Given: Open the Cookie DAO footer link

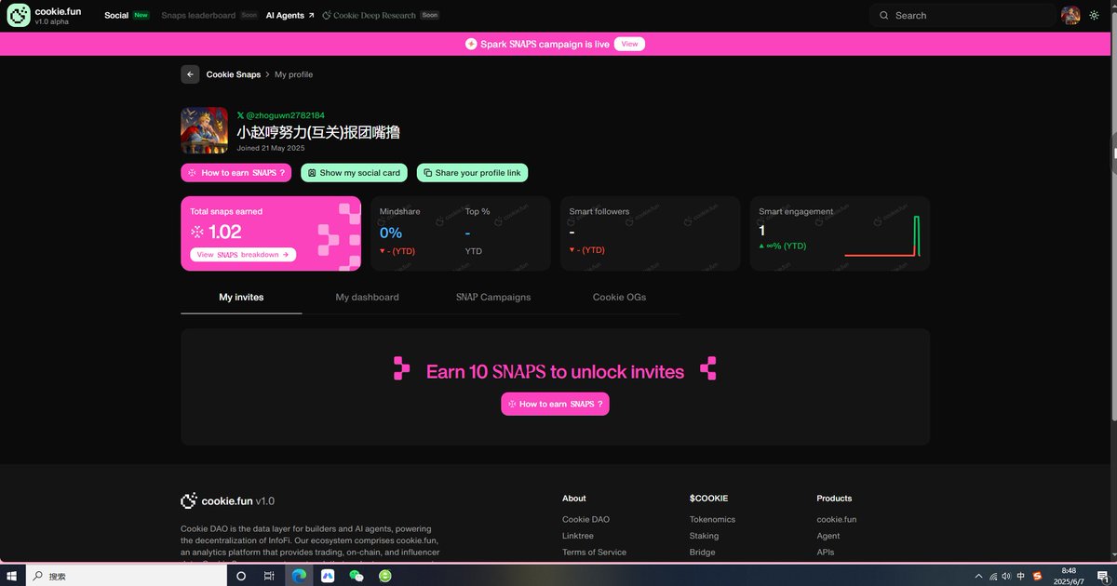Looking at the screenshot, I should click(585, 520).
